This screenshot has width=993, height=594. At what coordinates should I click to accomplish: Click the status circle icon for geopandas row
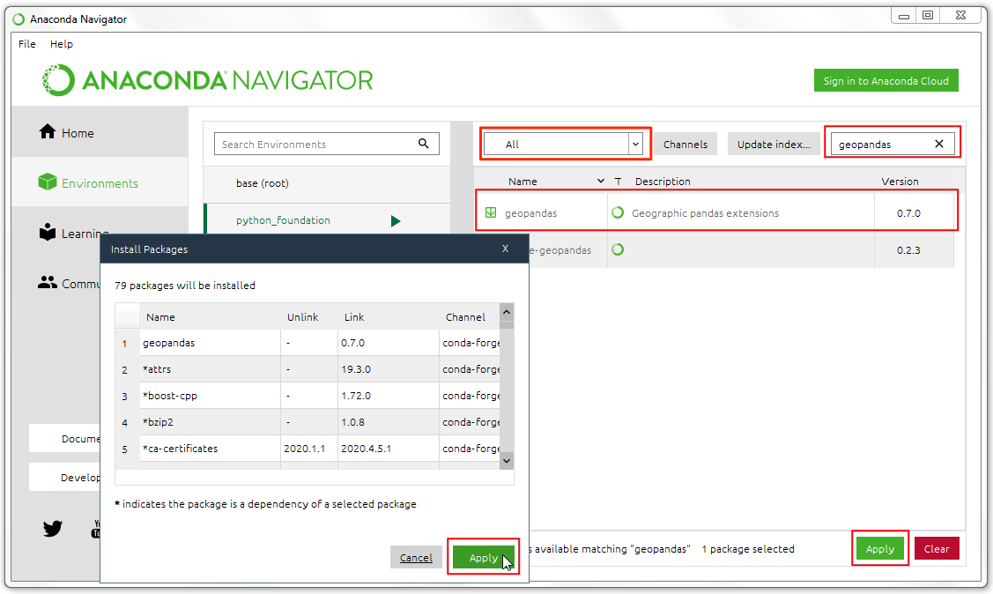(618, 212)
